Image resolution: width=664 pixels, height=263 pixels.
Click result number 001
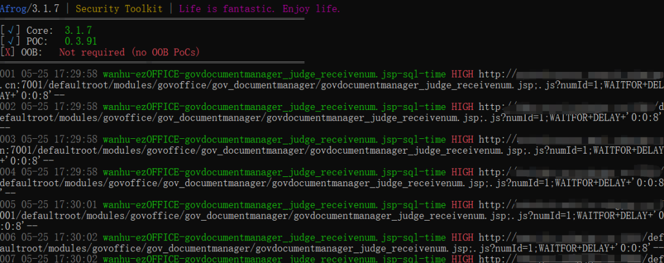click(x=8, y=74)
